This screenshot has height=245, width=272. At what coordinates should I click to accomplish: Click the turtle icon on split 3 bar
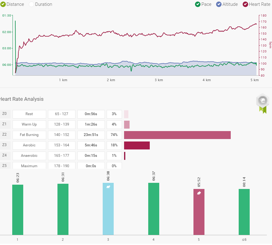pyautogui.click(x=108, y=187)
